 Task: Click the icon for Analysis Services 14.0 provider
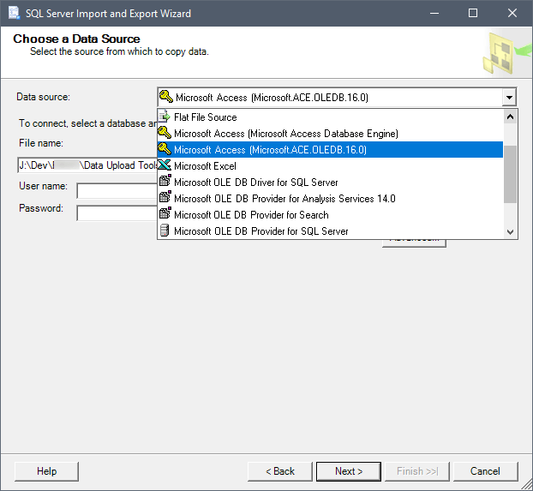pos(165,198)
